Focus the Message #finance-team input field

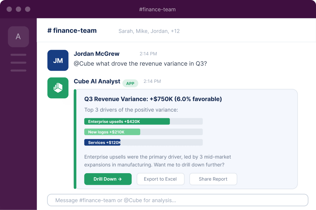coord(178,200)
